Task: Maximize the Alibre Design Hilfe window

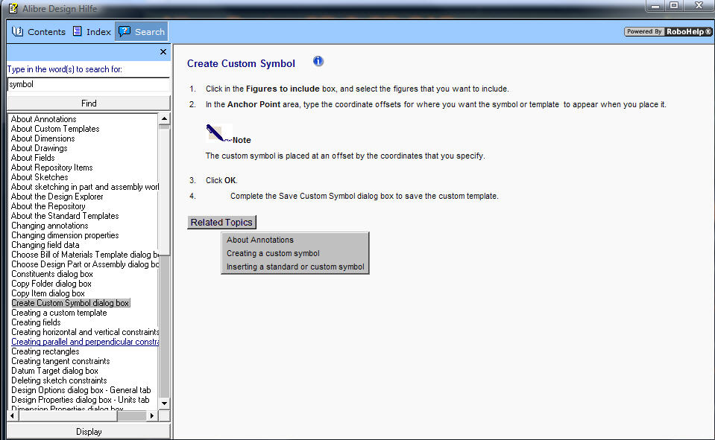Action: [674, 6]
